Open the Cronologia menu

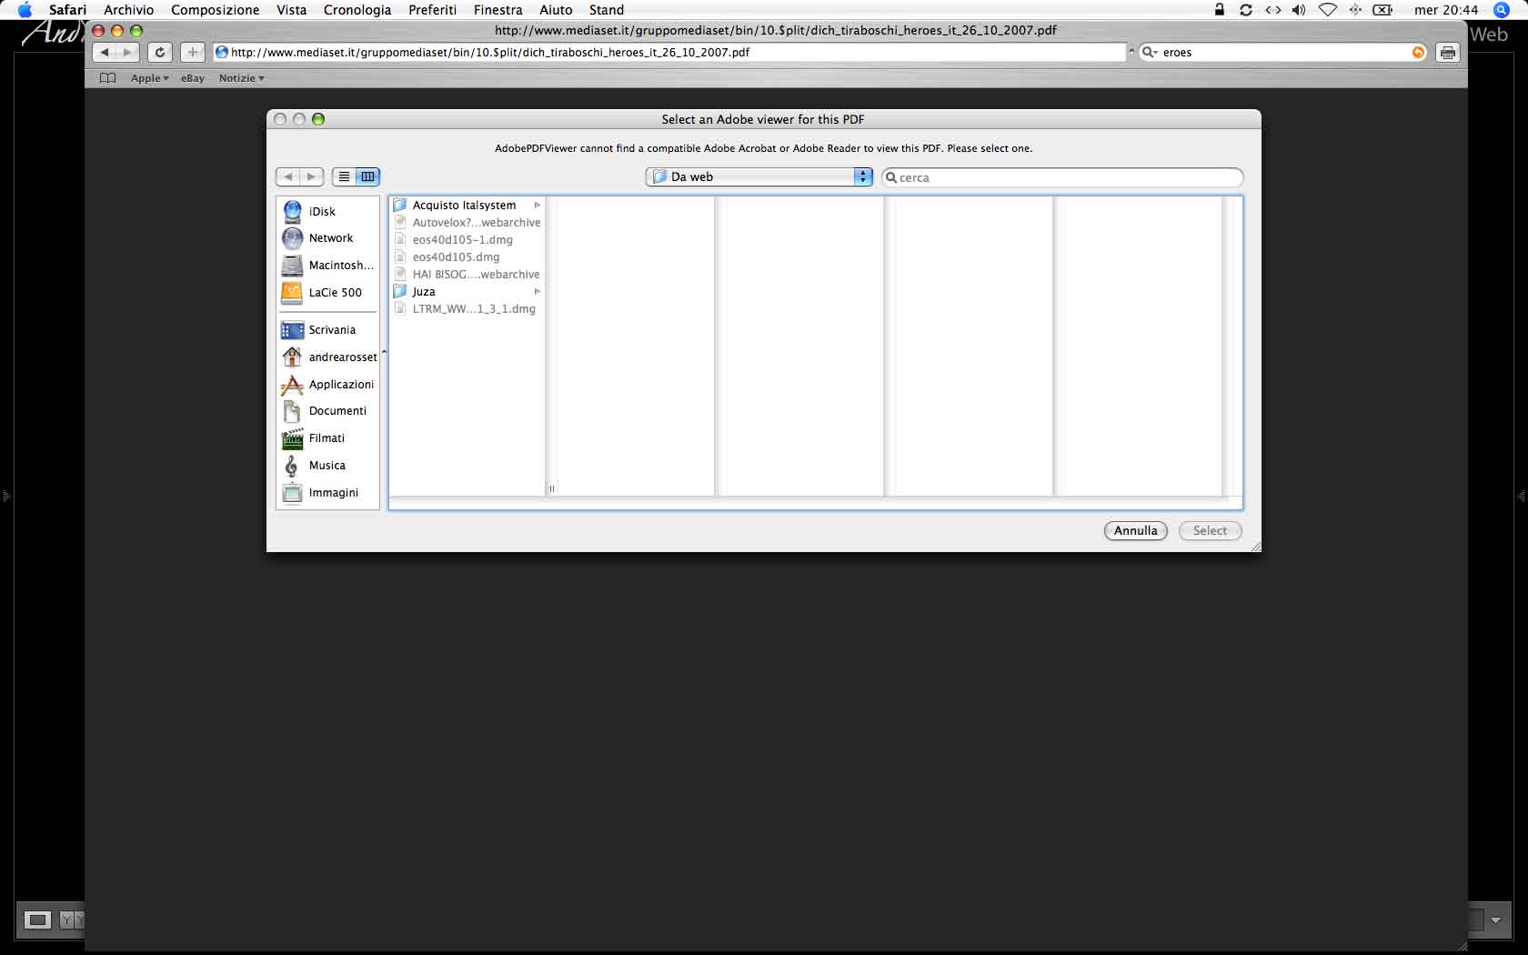[x=357, y=10]
